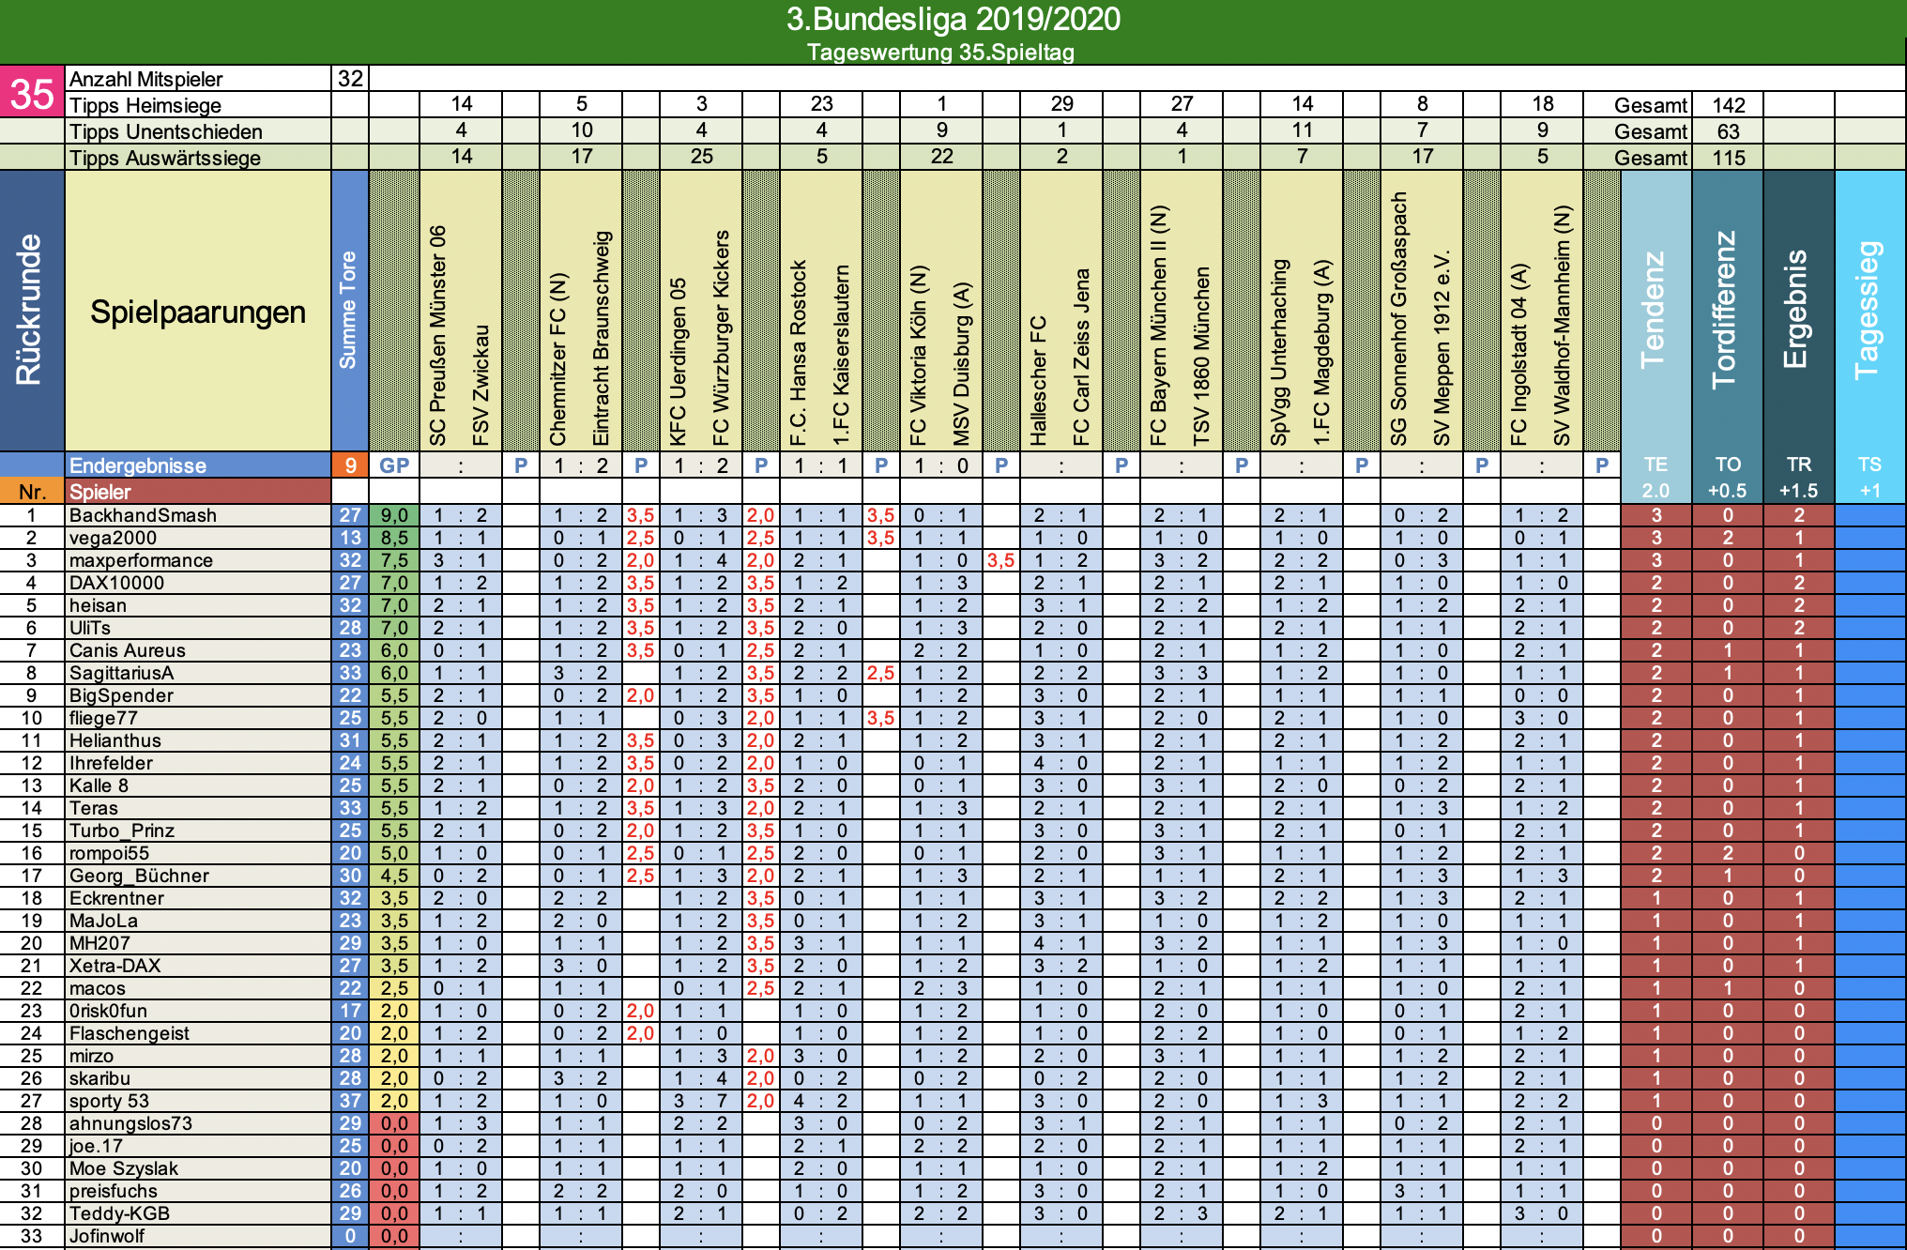Click the 'Summe Tore' column header
This screenshot has height=1250, width=1907.
(349, 311)
